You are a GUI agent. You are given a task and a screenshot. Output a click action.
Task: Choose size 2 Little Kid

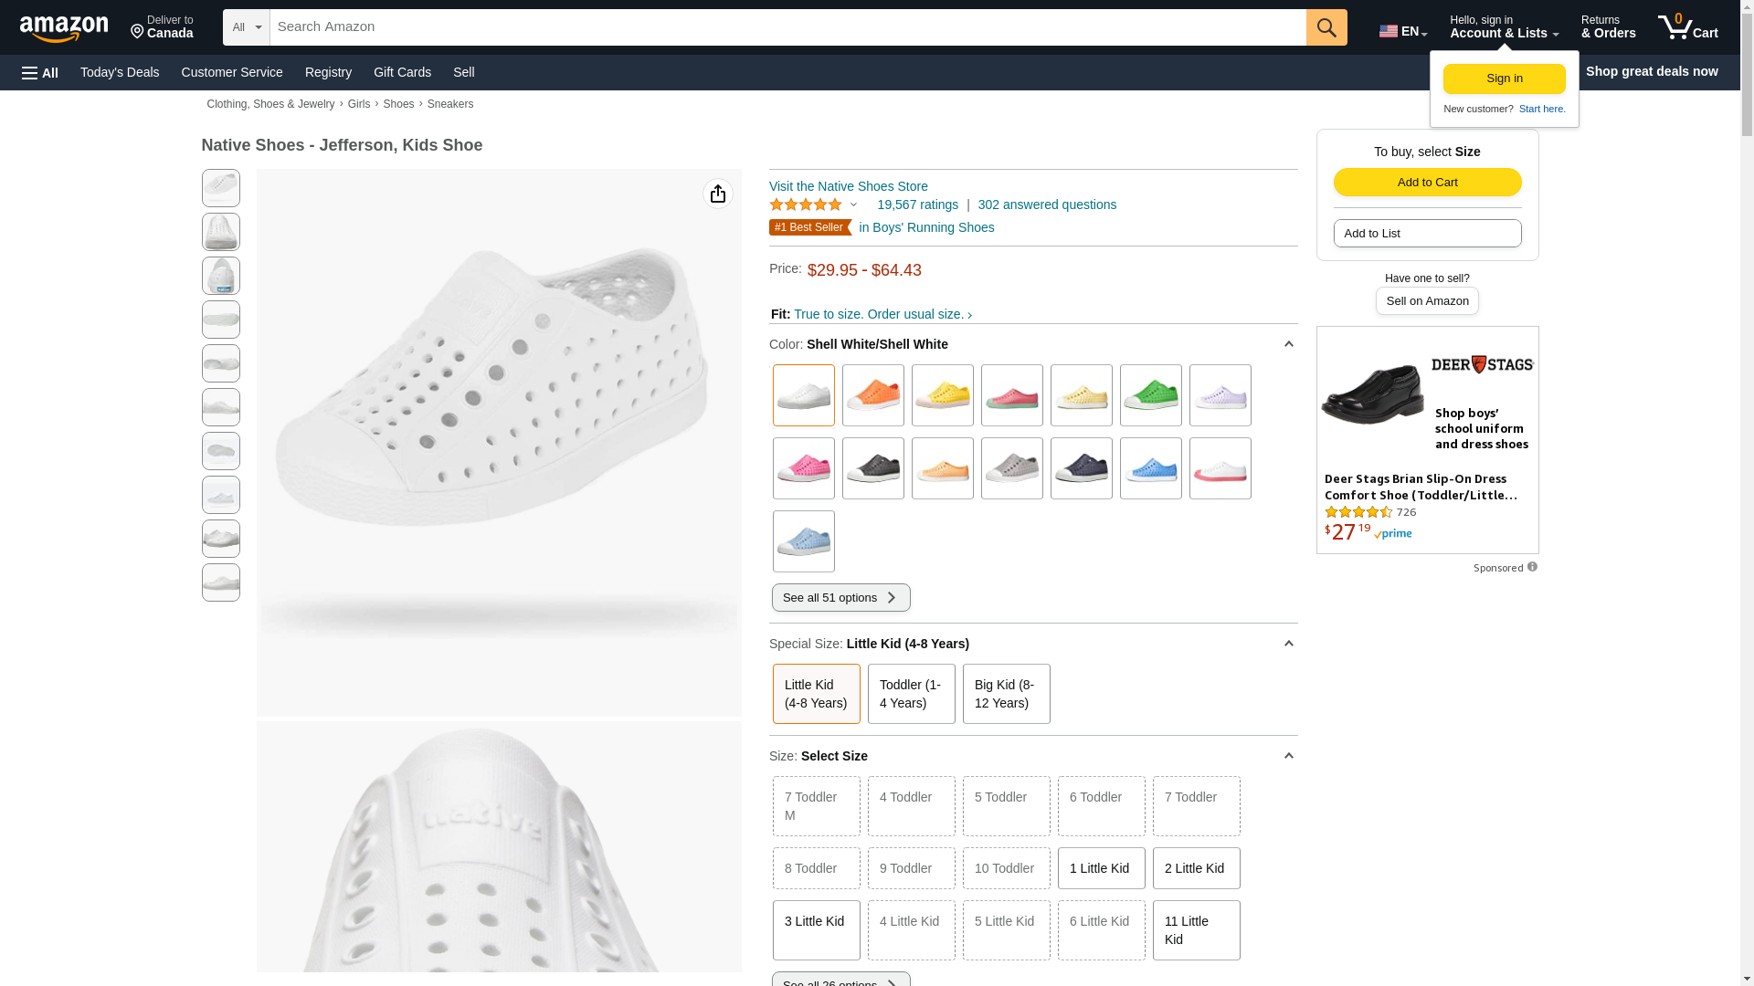pyautogui.click(x=1196, y=868)
